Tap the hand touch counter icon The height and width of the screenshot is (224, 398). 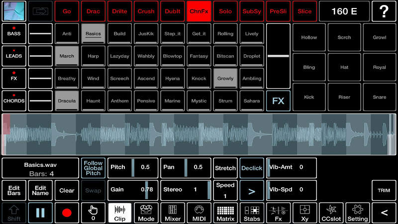coord(93,213)
